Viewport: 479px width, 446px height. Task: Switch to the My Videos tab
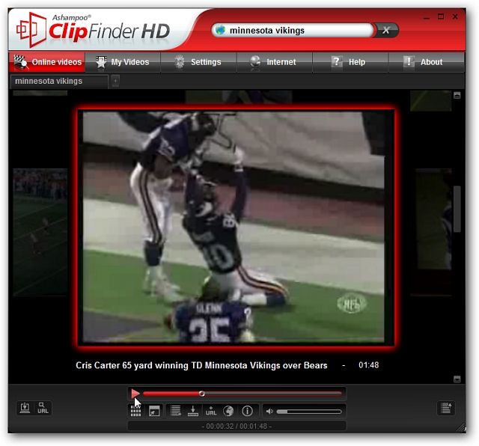123,62
